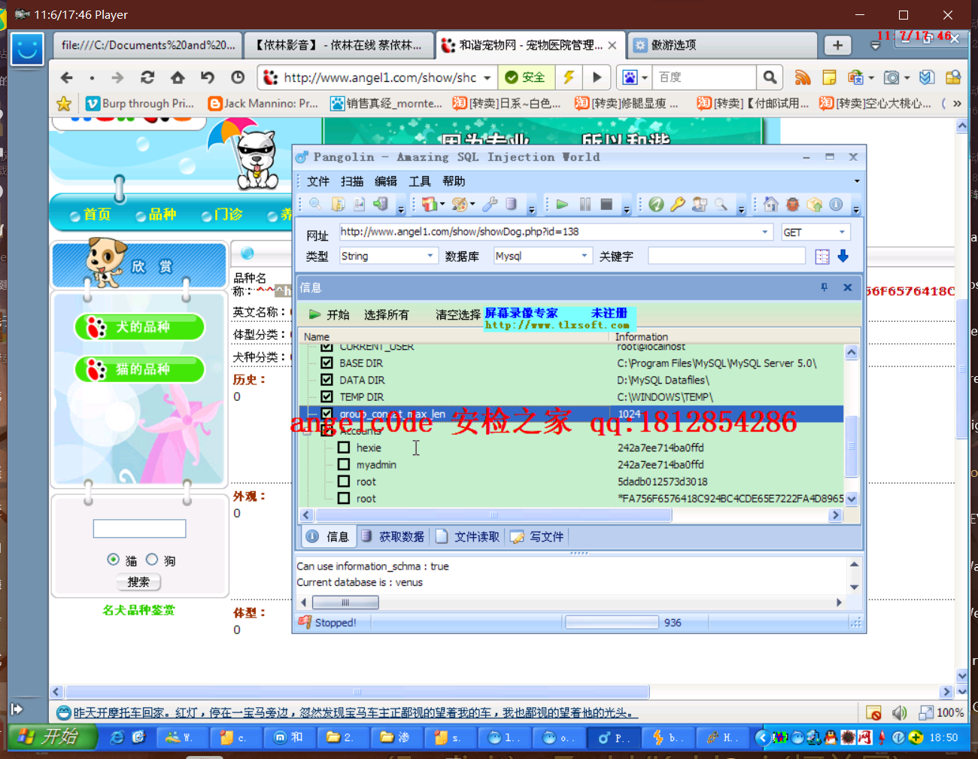The height and width of the screenshot is (759, 978).
Task: Click the browser forward arrow
Action: pyautogui.click(x=117, y=77)
